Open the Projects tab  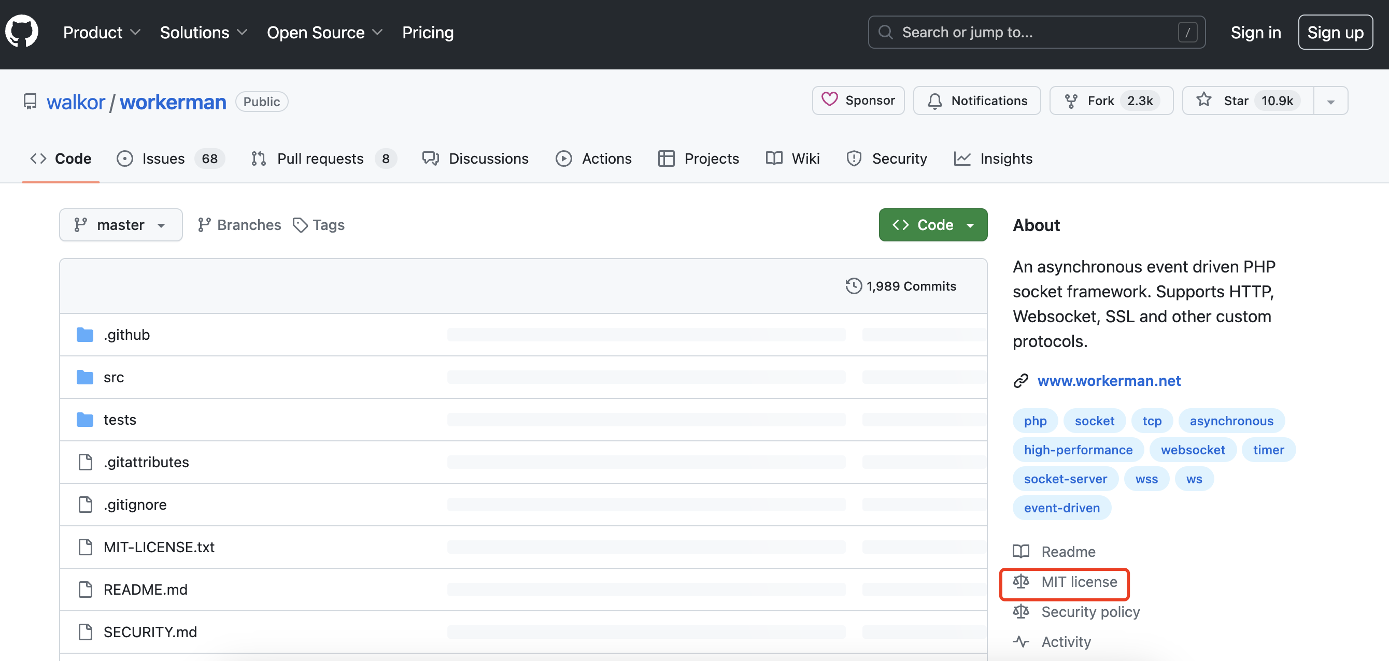pyautogui.click(x=699, y=159)
